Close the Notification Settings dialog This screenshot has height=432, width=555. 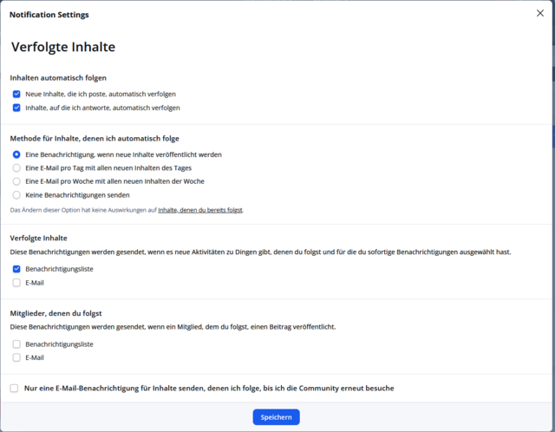[x=540, y=14]
